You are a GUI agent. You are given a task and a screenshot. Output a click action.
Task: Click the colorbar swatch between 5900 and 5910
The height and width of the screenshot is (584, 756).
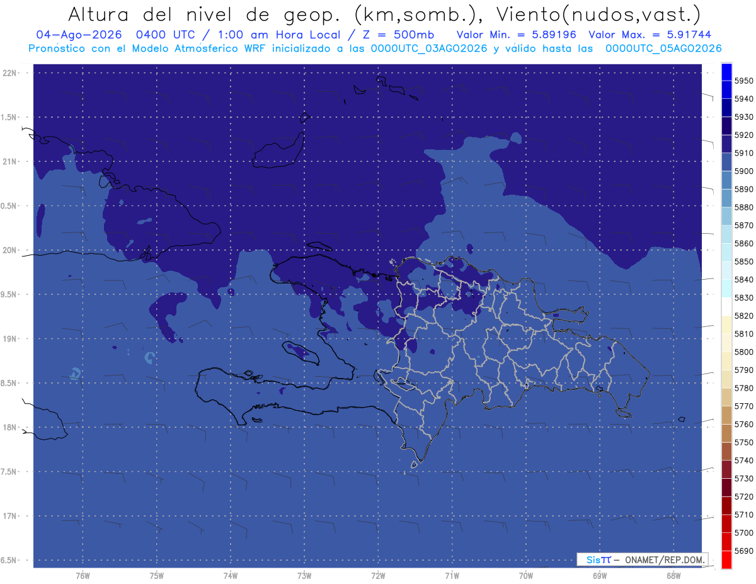tap(726, 163)
